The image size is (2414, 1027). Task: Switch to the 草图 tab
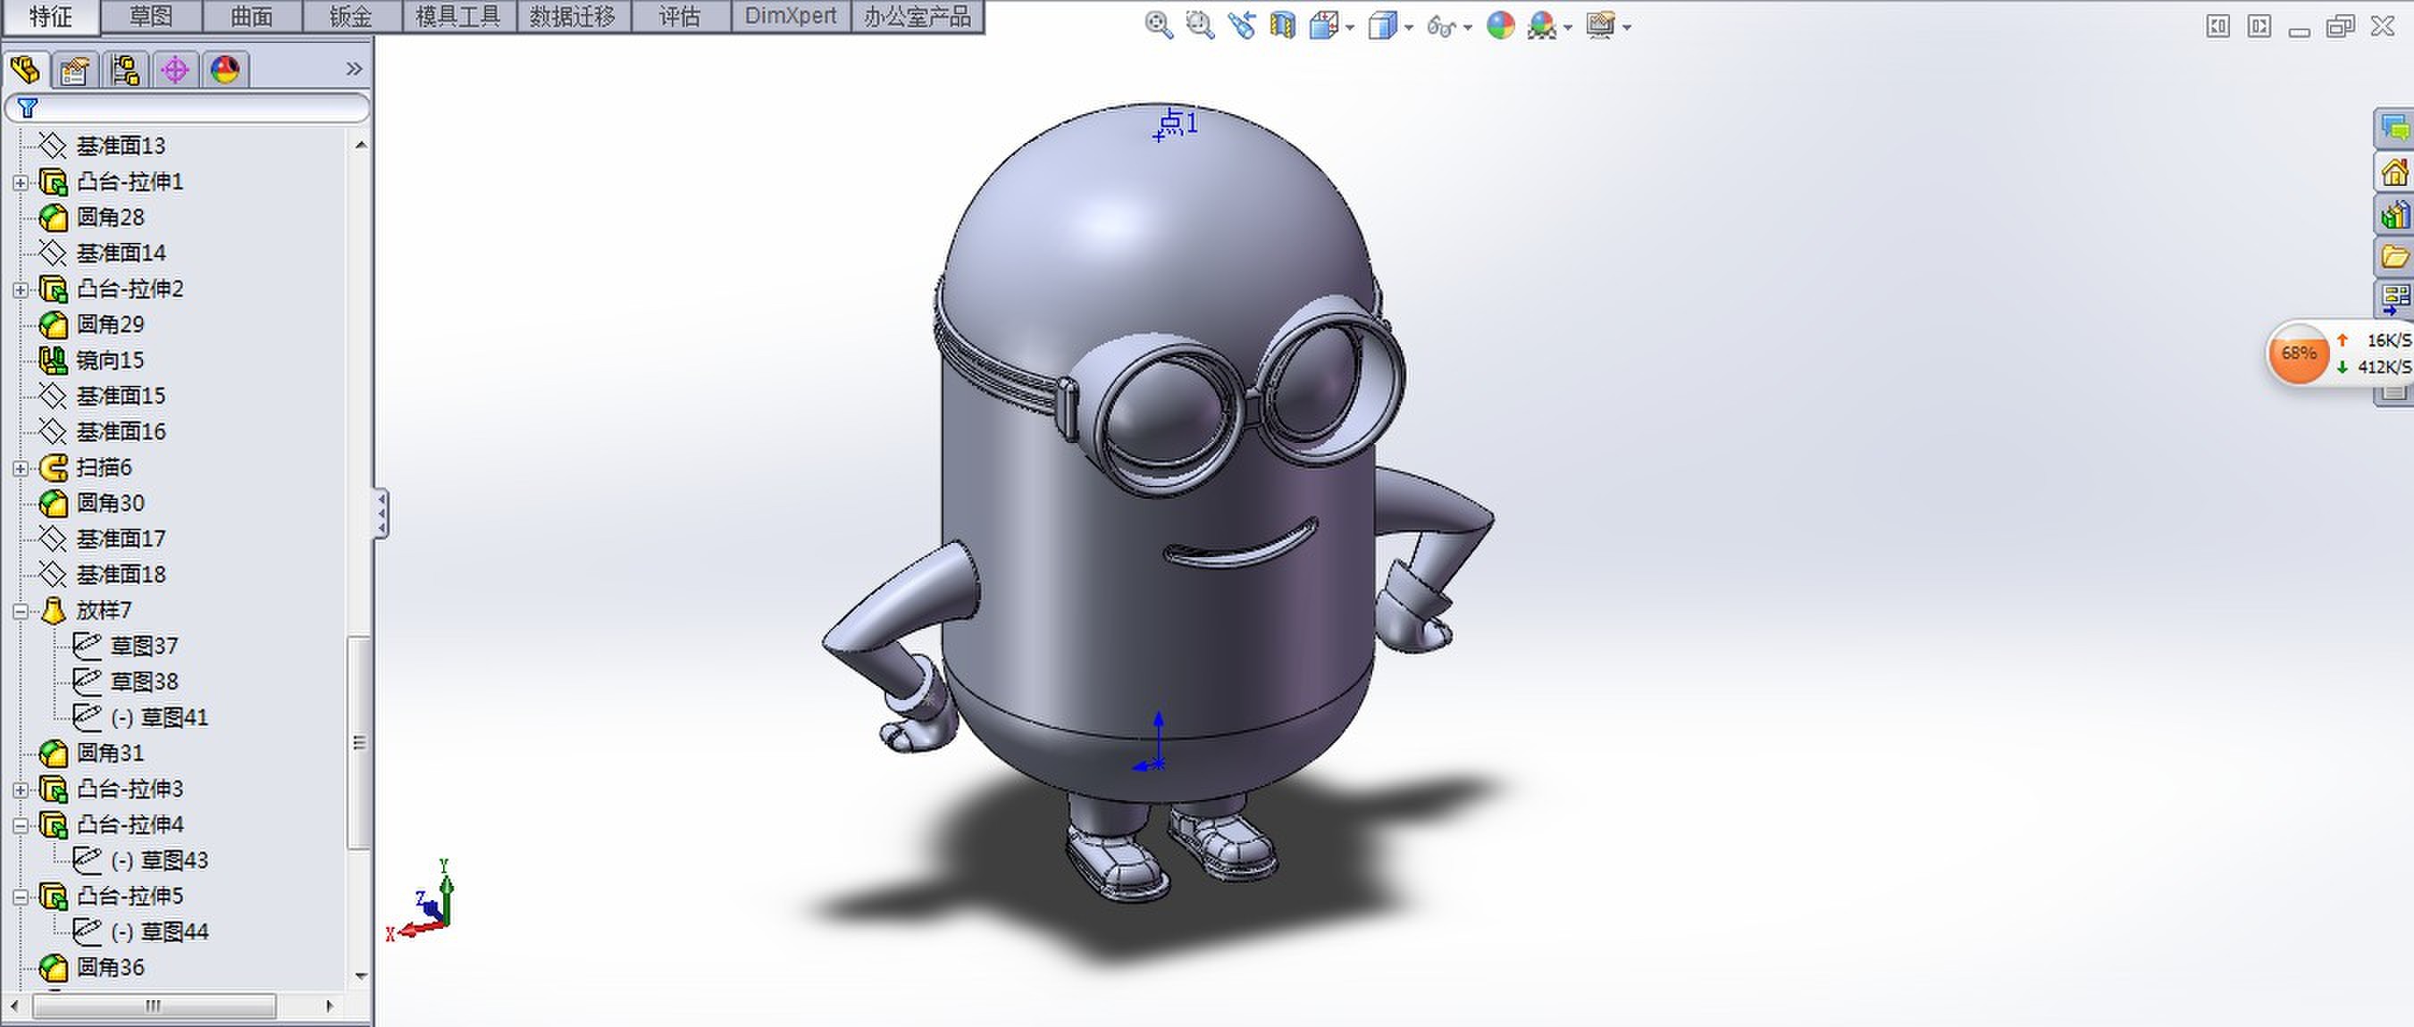tap(151, 16)
